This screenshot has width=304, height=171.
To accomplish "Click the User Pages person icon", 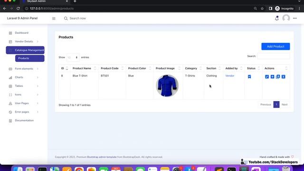I will click(10, 104).
